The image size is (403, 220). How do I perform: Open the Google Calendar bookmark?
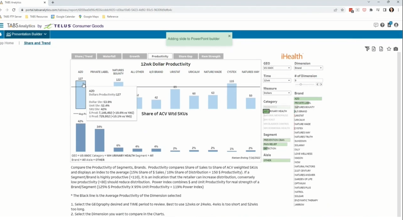[x=63, y=17]
